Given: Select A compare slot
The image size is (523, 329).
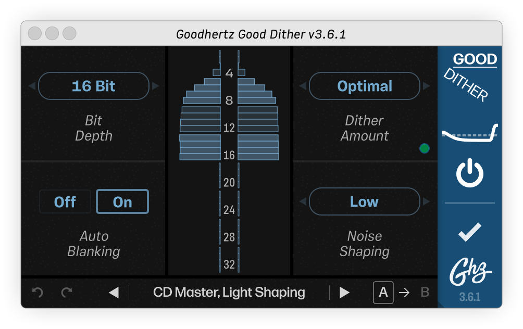Looking at the screenshot, I should point(383,293).
